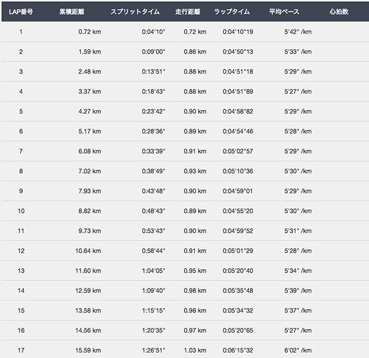
Task: Select cumulative distance 10.64 km
Action: coord(88,251)
